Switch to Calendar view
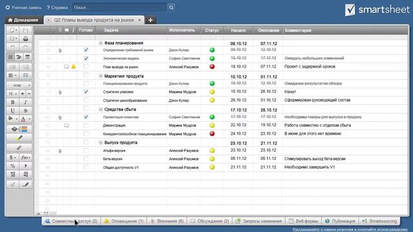This screenshot has width=413, height=232. point(27,57)
